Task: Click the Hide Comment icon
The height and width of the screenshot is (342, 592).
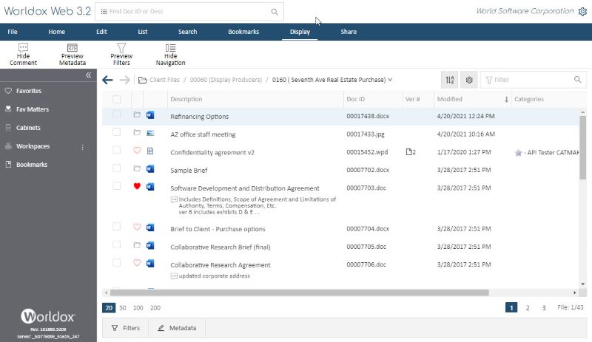Action: pos(23,47)
